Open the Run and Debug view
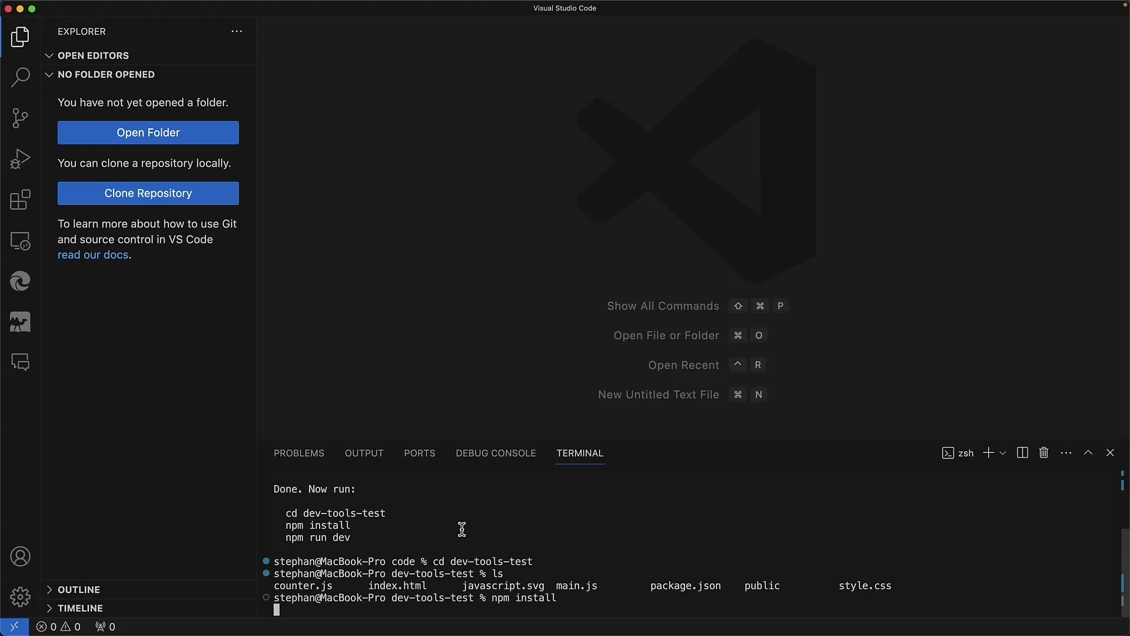The width and height of the screenshot is (1130, 636). [20, 159]
